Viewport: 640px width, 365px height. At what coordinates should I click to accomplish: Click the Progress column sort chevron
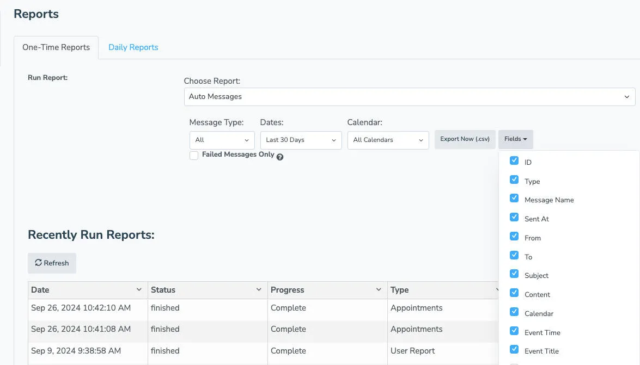[378, 289]
